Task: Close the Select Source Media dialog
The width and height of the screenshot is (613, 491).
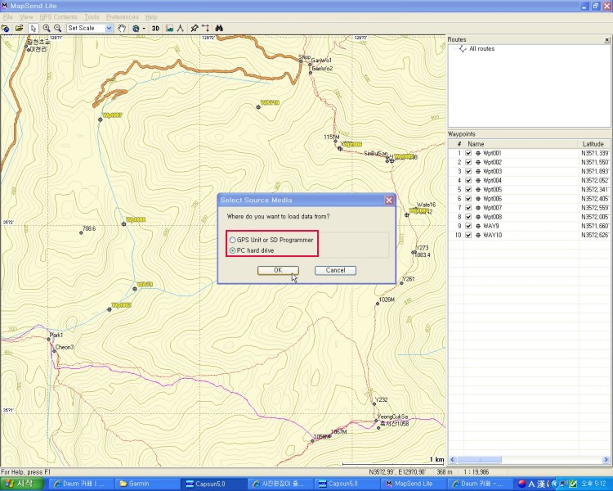Action: point(389,200)
